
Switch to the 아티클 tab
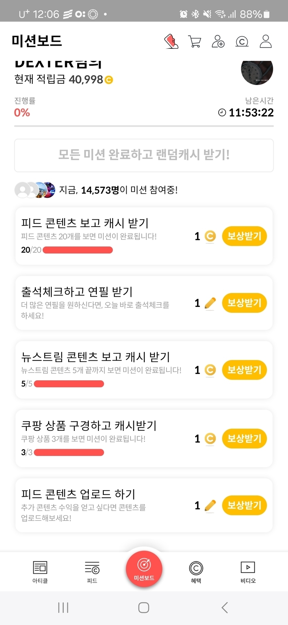(40, 571)
